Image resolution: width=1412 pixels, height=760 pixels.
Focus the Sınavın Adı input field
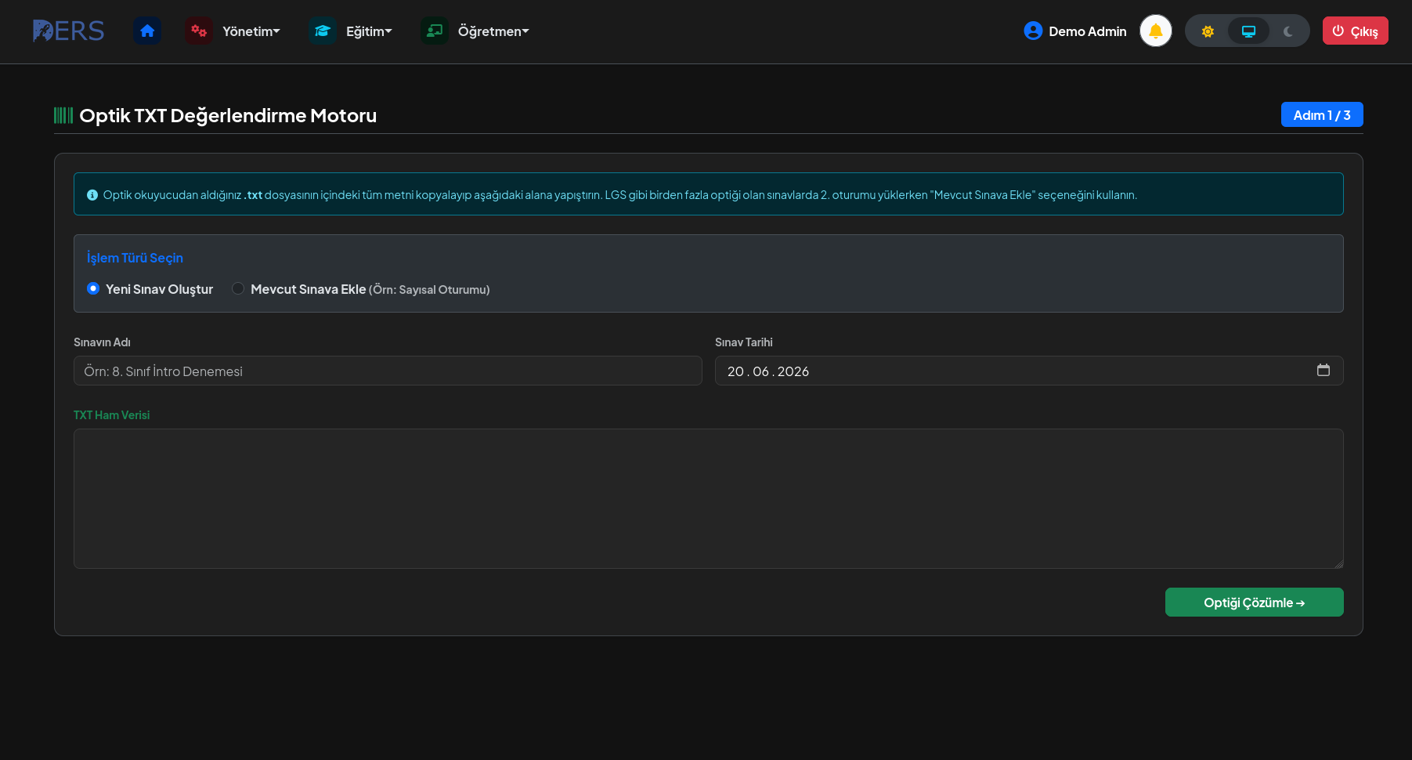388,371
